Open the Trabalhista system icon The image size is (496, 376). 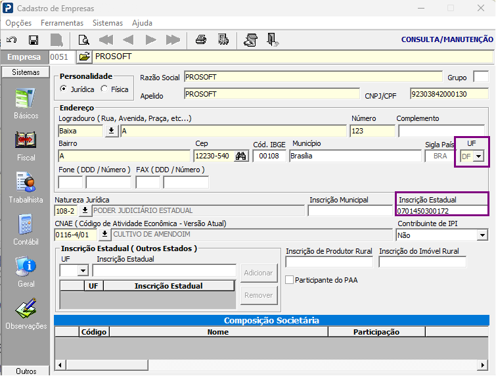pyautogui.click(x=26, y=182)
